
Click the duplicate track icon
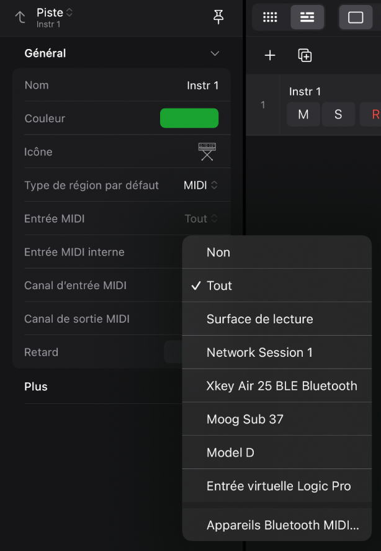click(305, 56)
